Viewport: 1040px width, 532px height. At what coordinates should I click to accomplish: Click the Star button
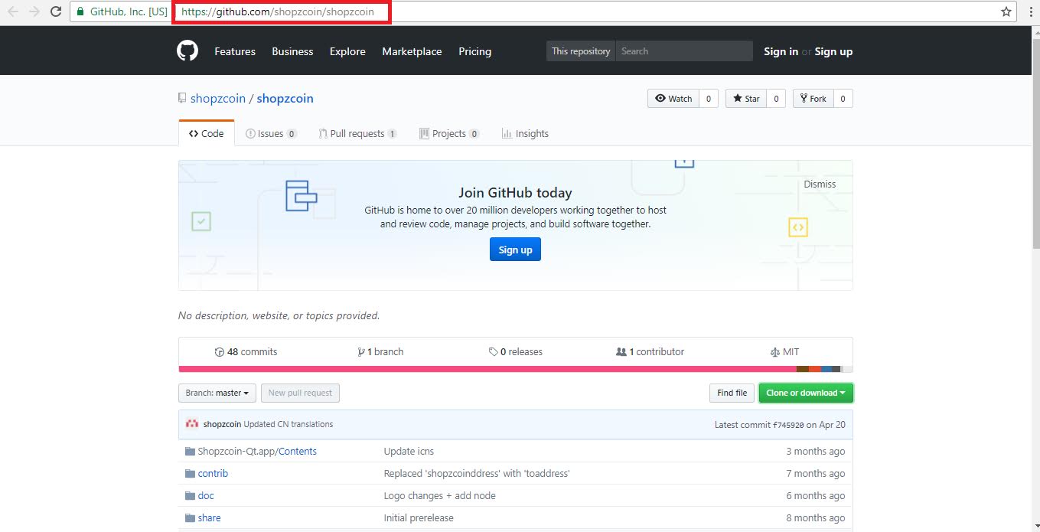[746, 99]
